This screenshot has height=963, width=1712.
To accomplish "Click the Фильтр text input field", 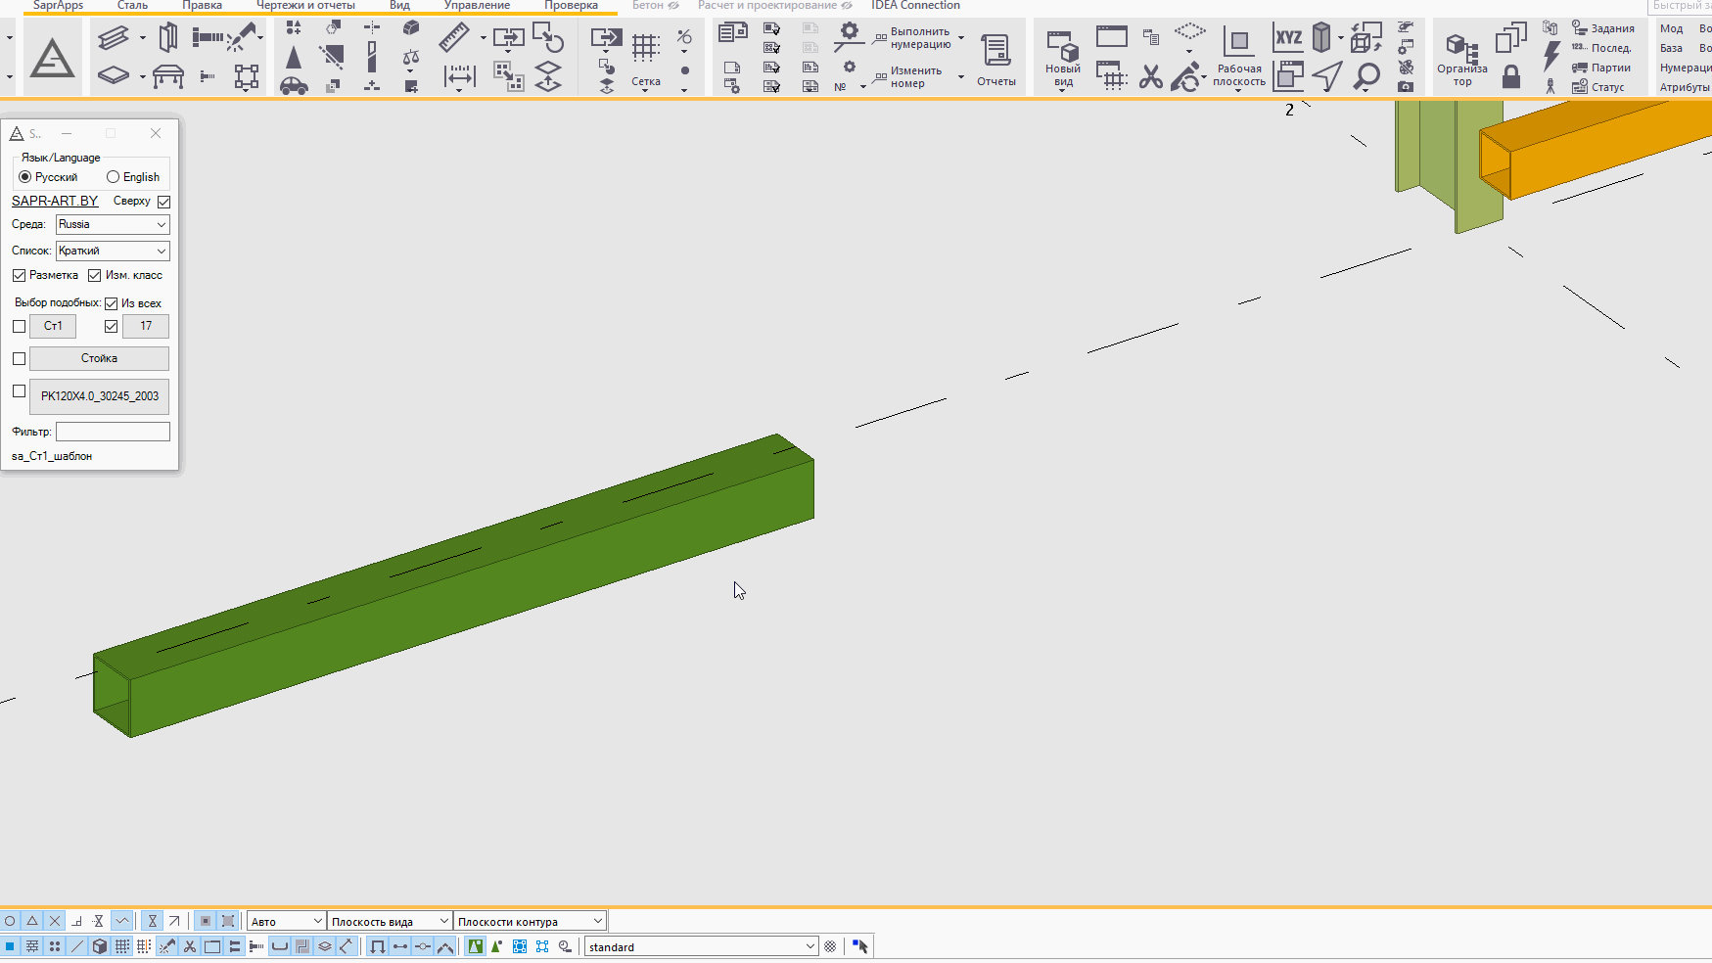I will pyautogui.click(x=113, y=432).
